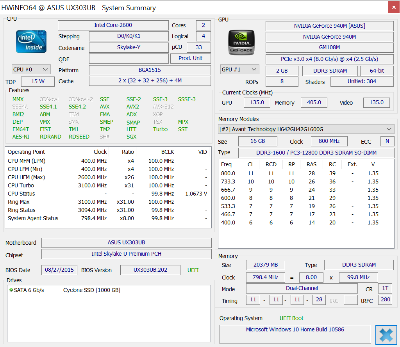
Task: Click the NVIDIA GeForce 940M [ASUS] field
Action: click(329, 26)
